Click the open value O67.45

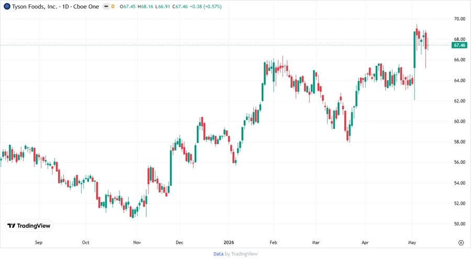(128, 6)
